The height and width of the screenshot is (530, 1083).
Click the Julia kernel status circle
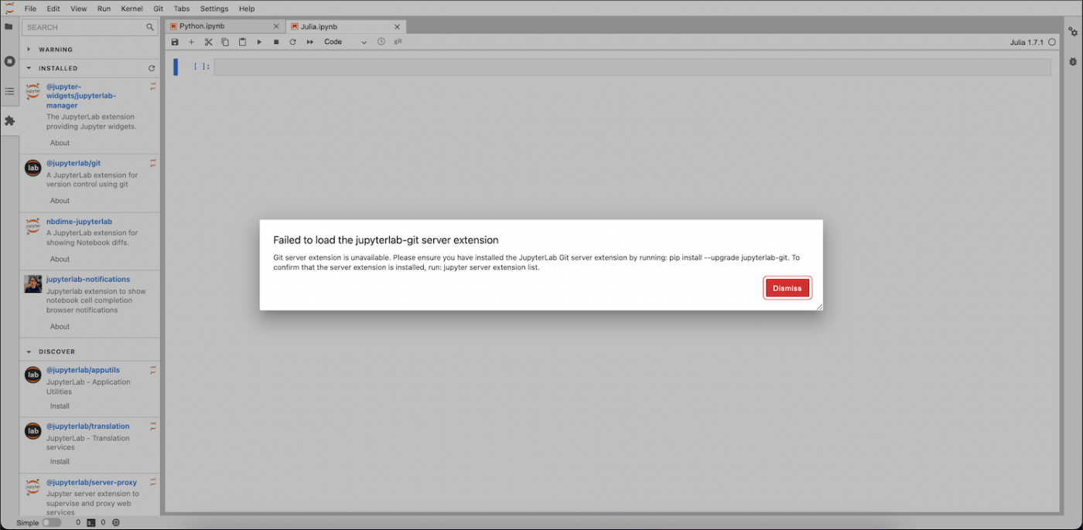[x=1052, y=42]
